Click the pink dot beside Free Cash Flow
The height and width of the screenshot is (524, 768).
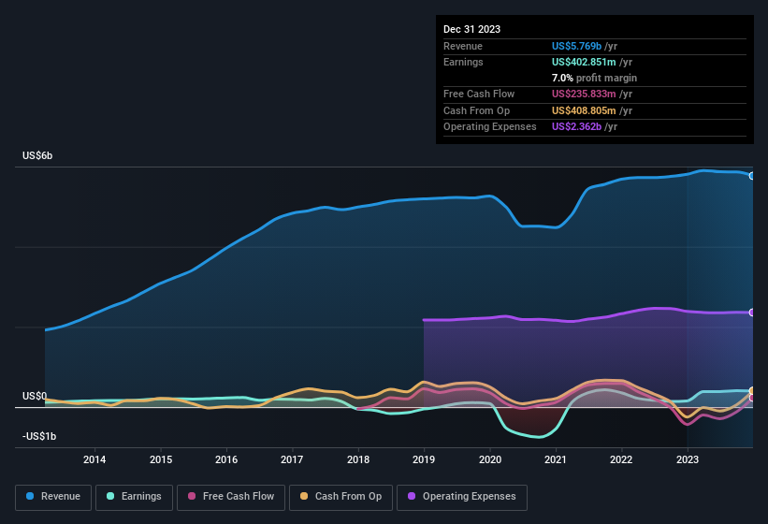(191, 497)
